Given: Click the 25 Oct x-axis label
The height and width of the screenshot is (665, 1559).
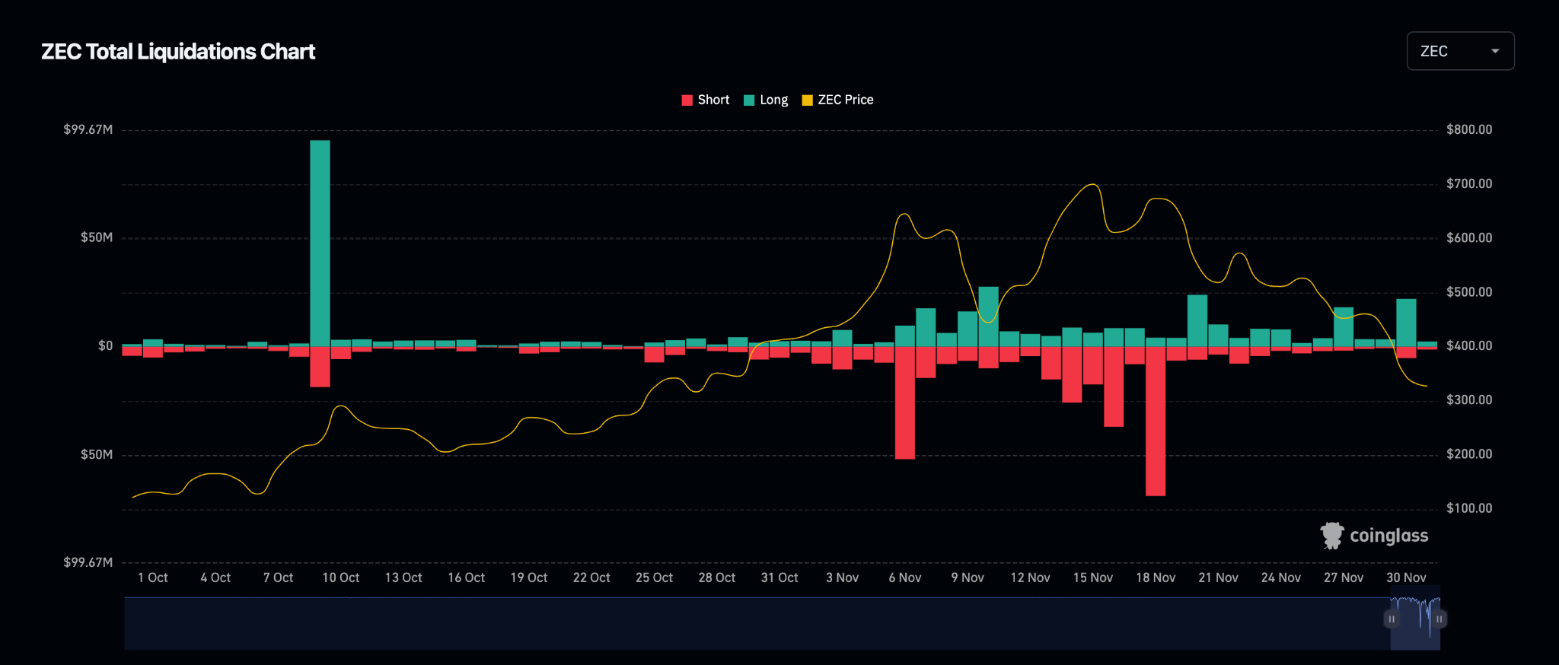Looking at the screenshot, I should click(x=655, y=577).
